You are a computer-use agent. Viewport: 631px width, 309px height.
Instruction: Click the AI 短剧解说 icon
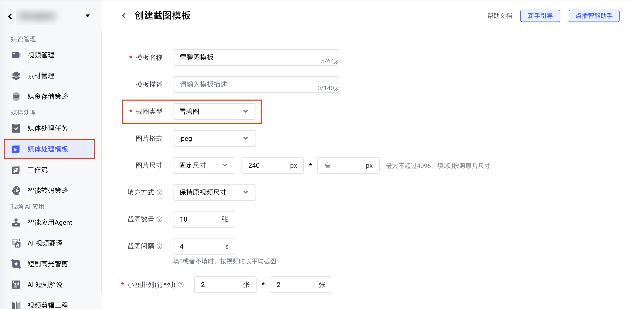tap(16, 285)
